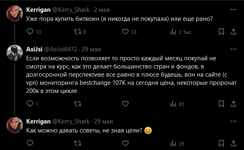View analytics for tweet with 2 тыс. views
Screen dimensions: 244x150
(173, 32)
